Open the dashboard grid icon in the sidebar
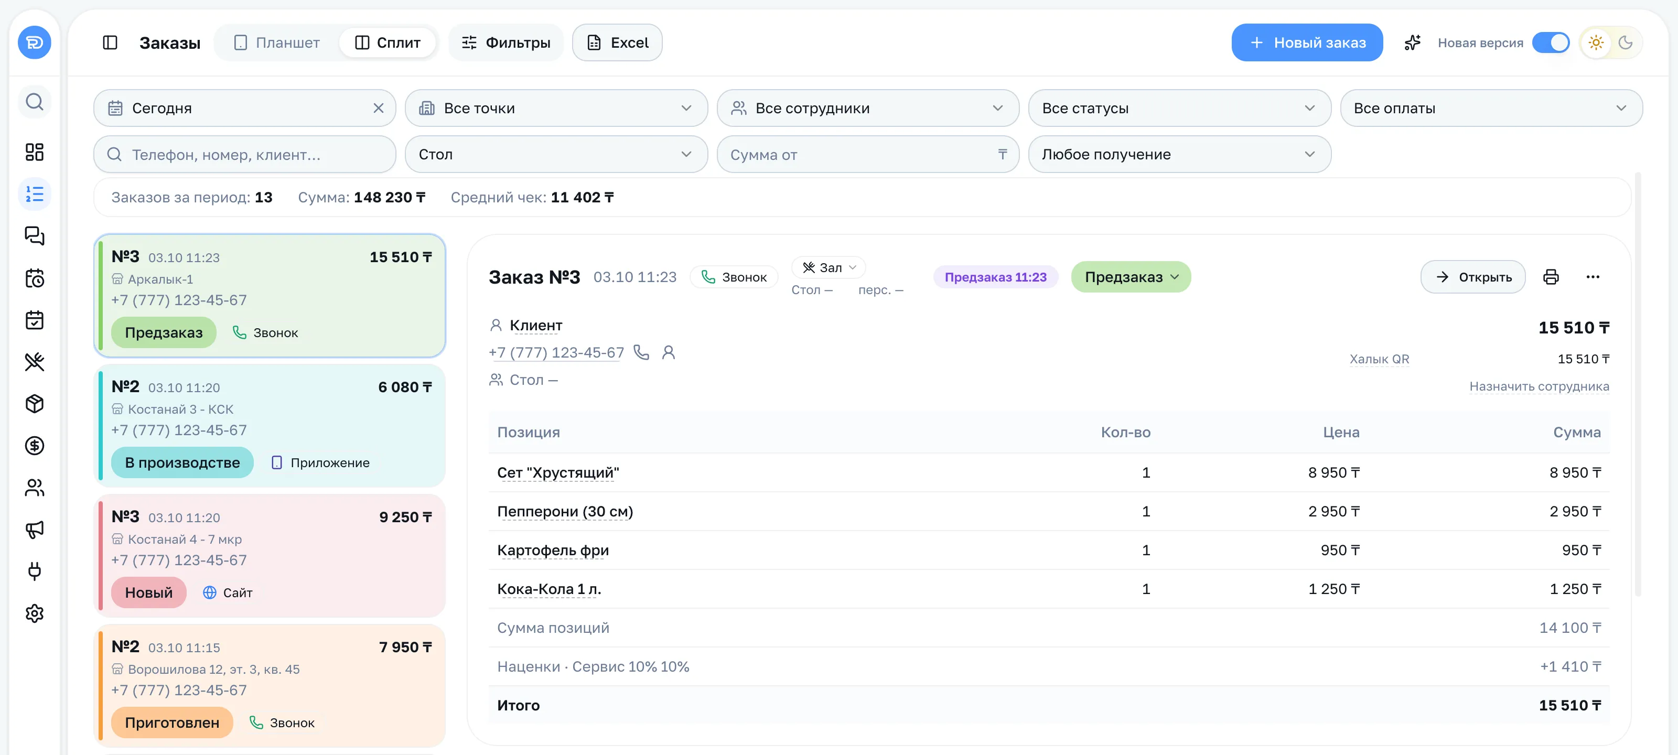This screenshot has width=1678, height=755. [35, 152]
